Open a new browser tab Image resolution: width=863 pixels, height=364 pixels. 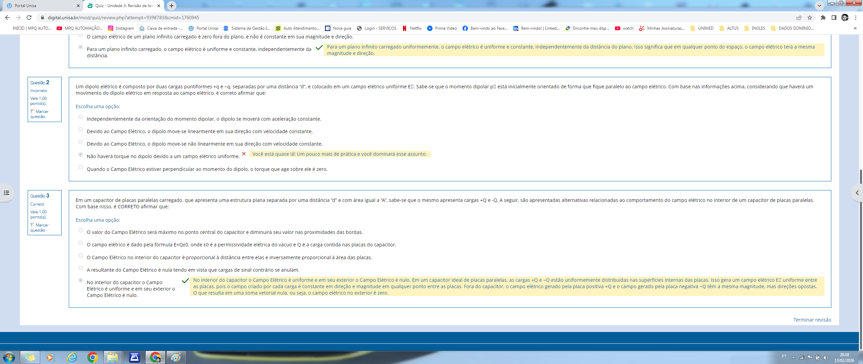172,6
